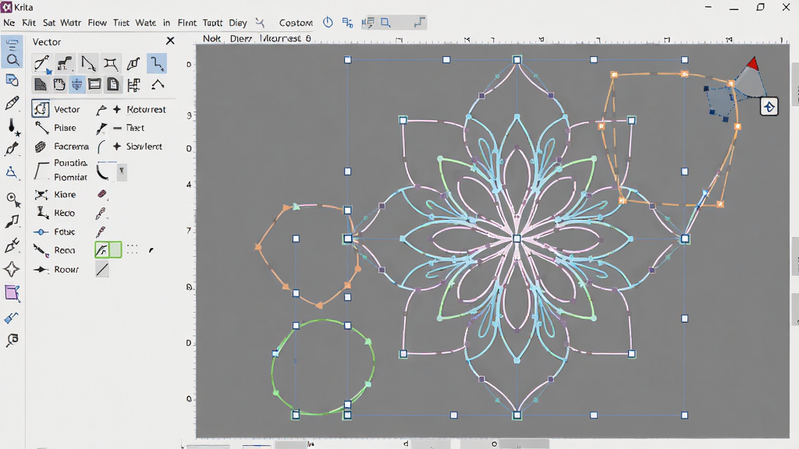Select the magnifier zoom tool in left sidebar
The image size is (799, 449).
[12, 60]
